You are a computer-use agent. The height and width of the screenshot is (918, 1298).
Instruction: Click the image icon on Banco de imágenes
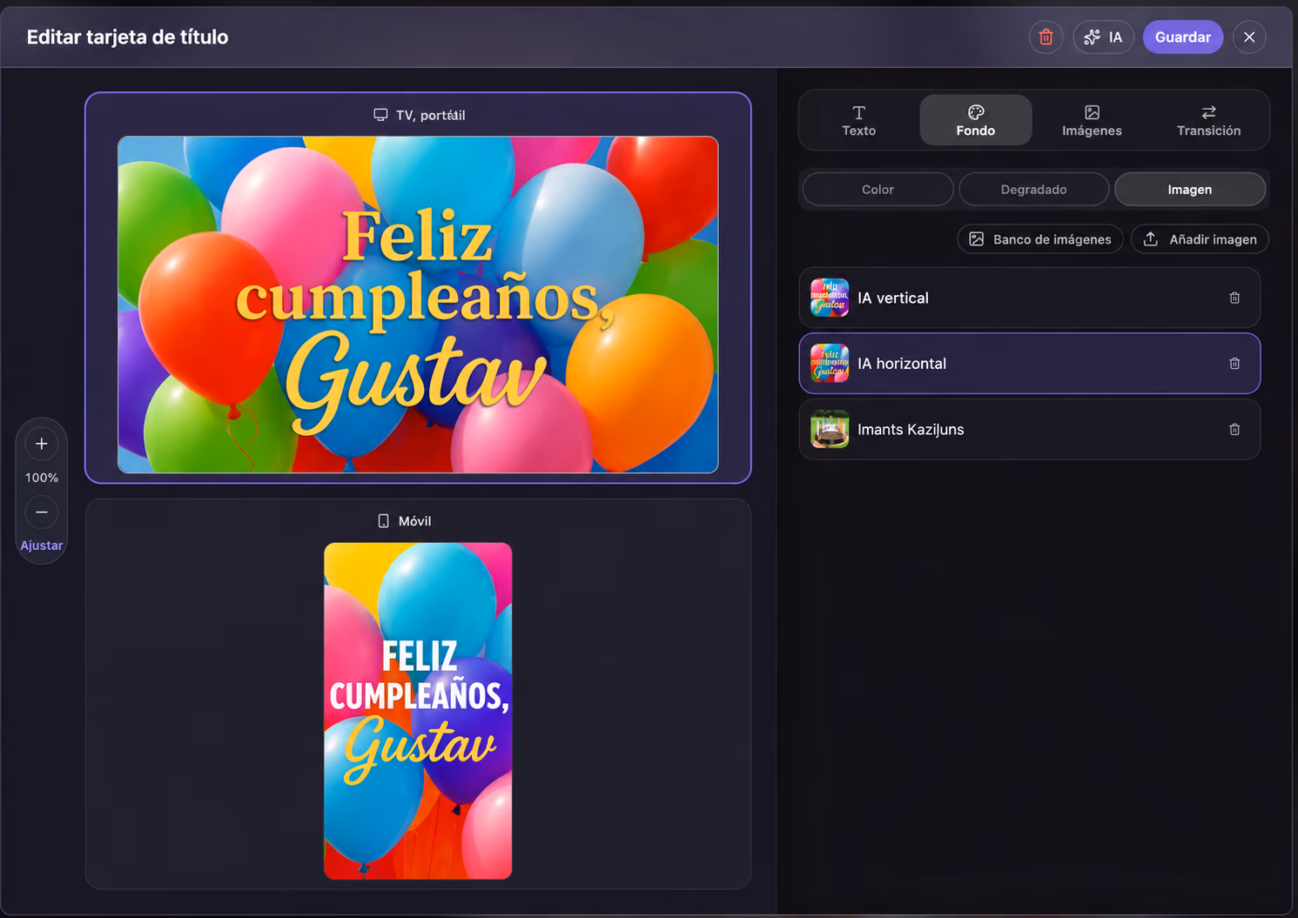[977, 239]
